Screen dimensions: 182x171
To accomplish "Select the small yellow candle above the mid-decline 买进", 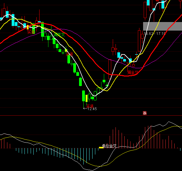I will pyautogui.click(x=66, y=50).
